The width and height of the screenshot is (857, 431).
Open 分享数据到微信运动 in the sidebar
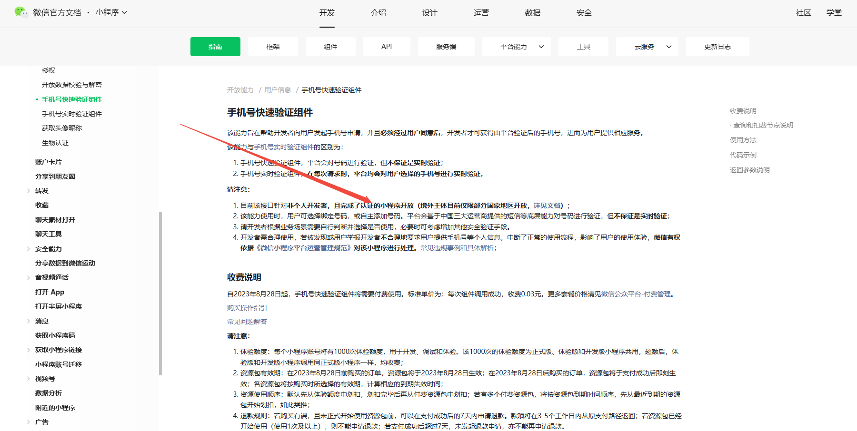tap(65, 263)
